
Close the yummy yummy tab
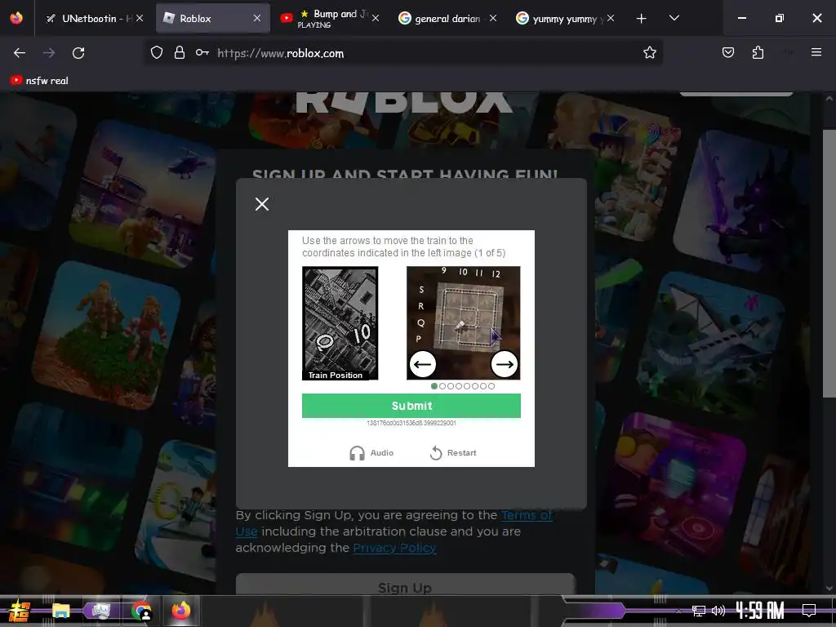(x=611, y=18)
